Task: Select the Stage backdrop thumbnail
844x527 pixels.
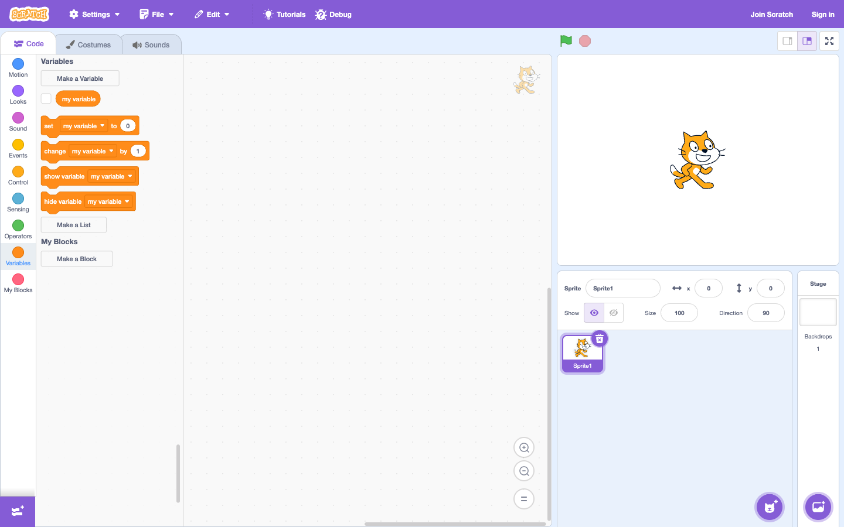Action: (818, 312)
